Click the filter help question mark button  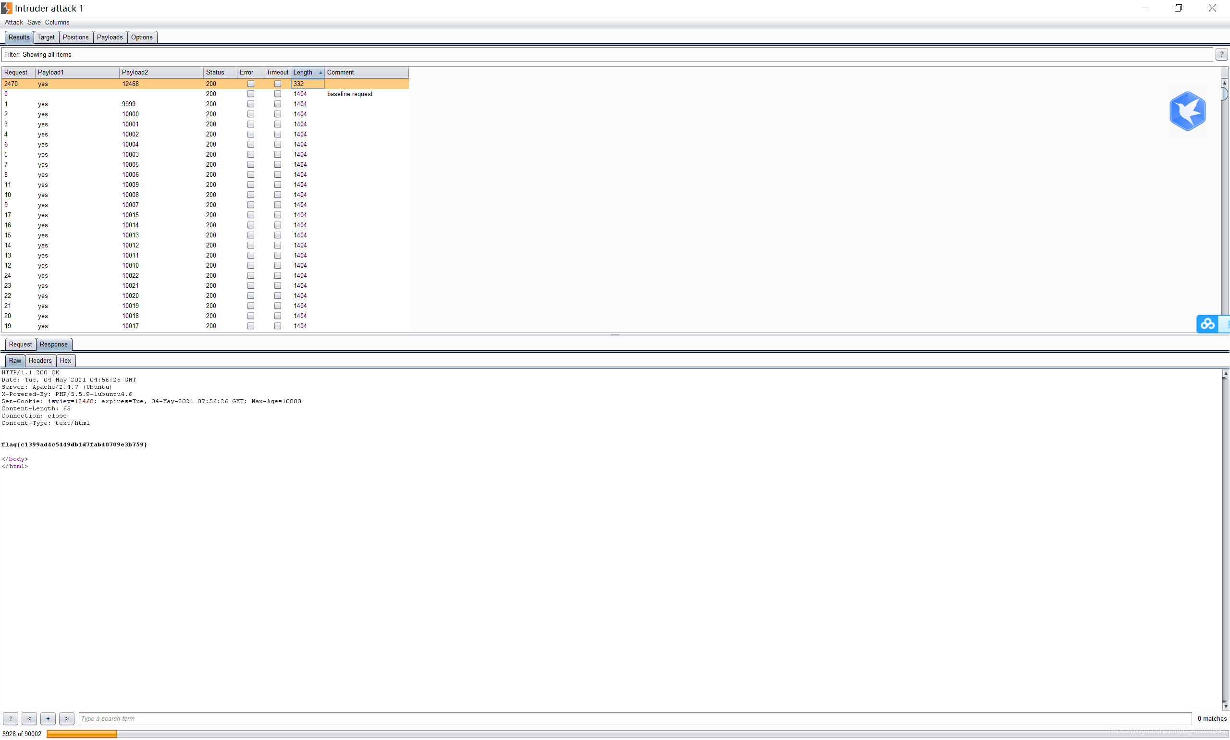pos(1221,55)
